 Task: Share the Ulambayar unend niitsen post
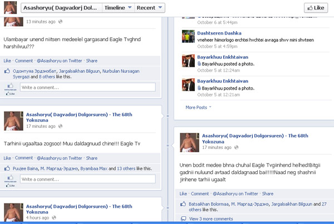coord(92,61)
